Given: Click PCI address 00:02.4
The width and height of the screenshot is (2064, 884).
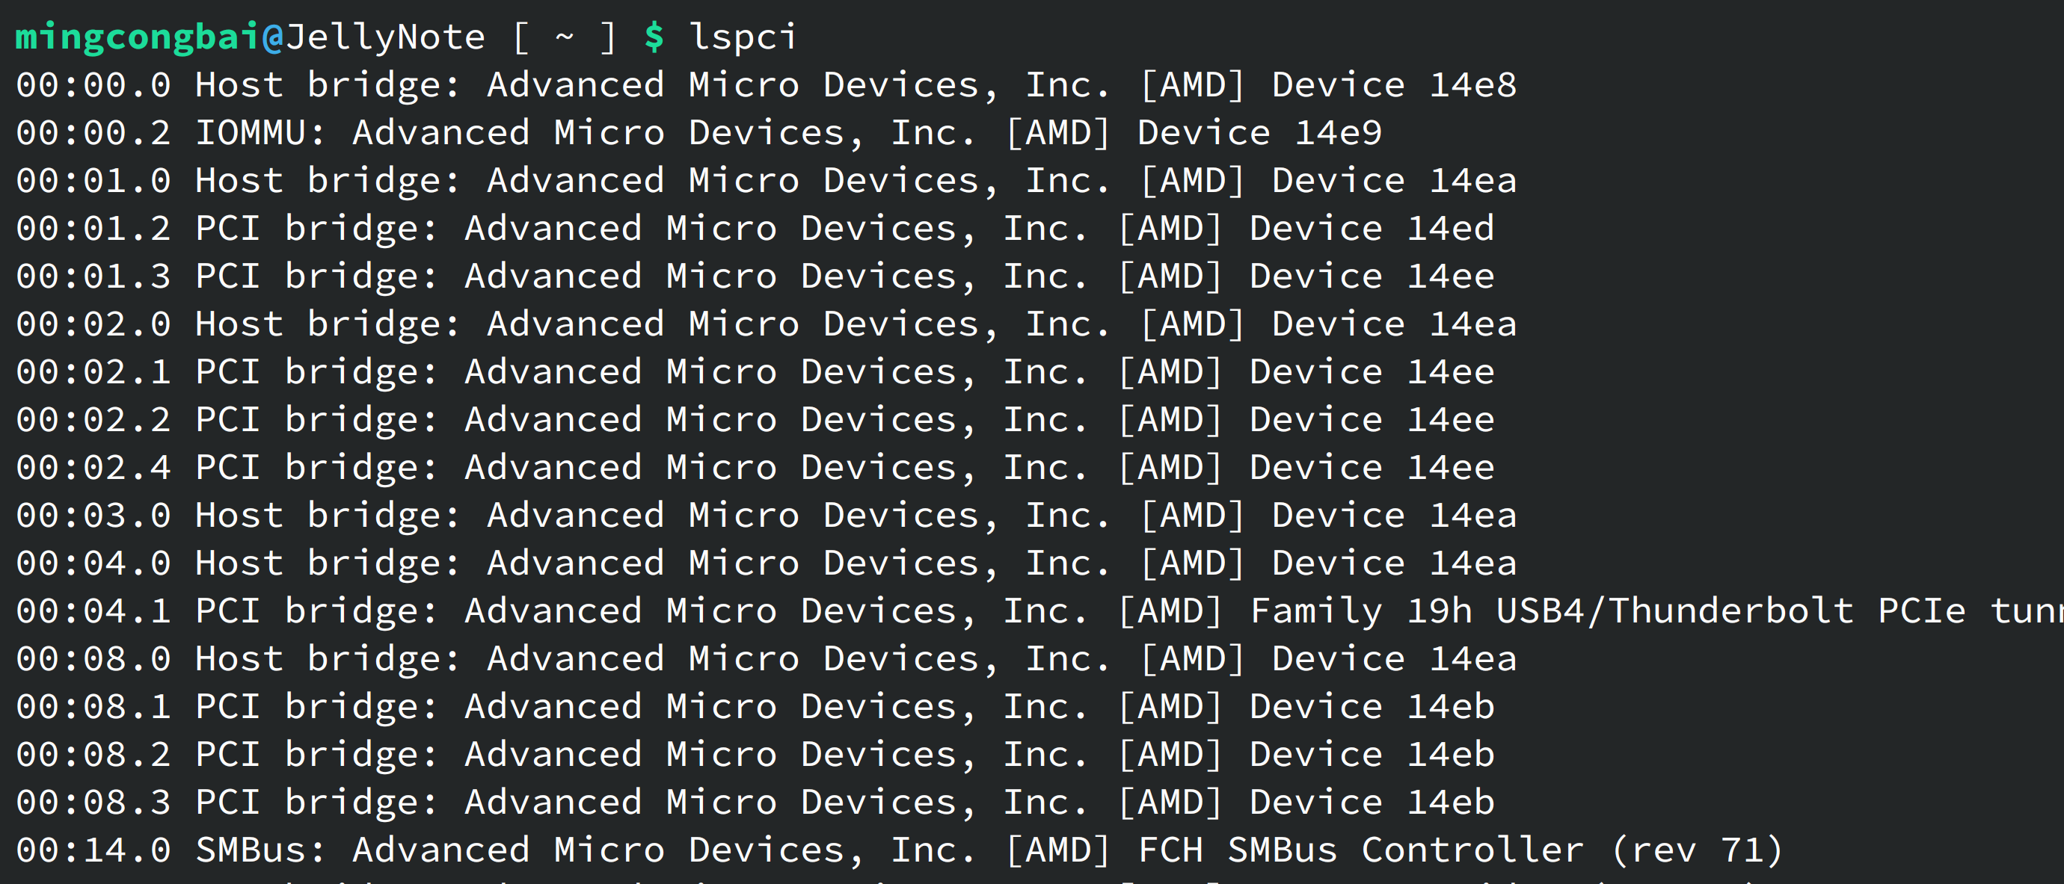Looking at the screenshot, I should click(x=93, y=468).
